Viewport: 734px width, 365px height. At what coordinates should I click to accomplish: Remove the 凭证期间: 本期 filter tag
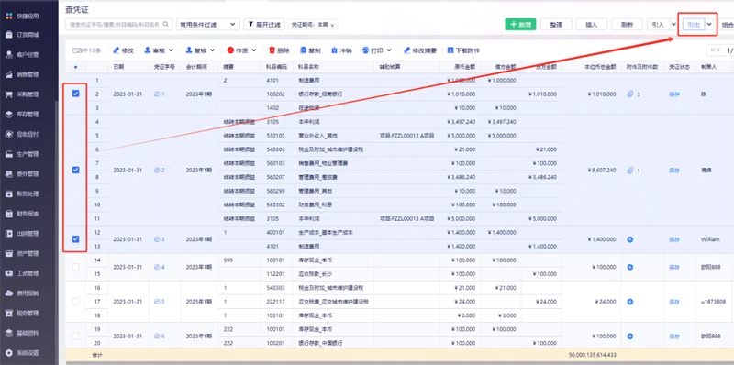pyautogui.click(x=332, y=25)
